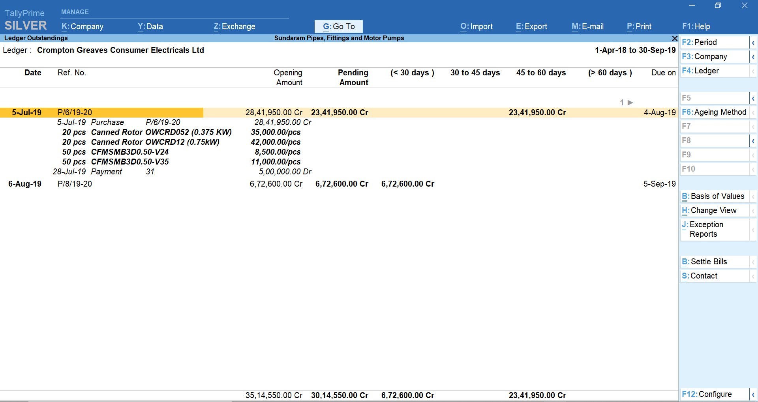The width and height of the screenshot is (758, 402).
Task: Click the Purchase P/6/19-20 voucher line
Action: 184,122
